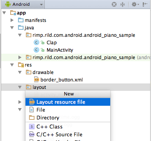Choose Layout resource file from New menu

point(68,102)
